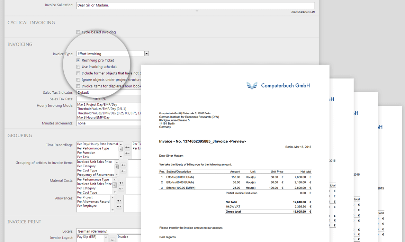405x242 pixels.
Task: Select Frequency of Recurrences in article grouping
Action: click(96, 175)
